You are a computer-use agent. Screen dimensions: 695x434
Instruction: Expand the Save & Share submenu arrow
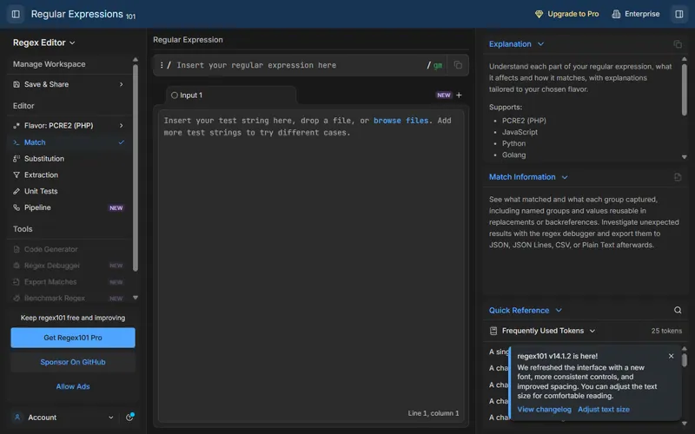[x=121, y=84]
